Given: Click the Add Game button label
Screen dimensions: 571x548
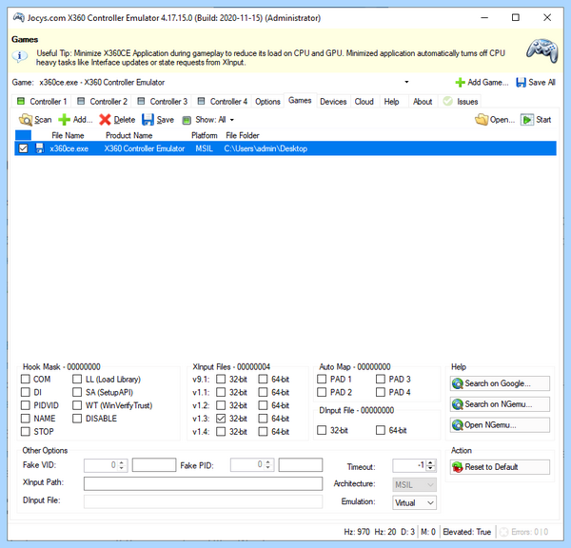Looking at the screenshot, I should pos(488,82).
